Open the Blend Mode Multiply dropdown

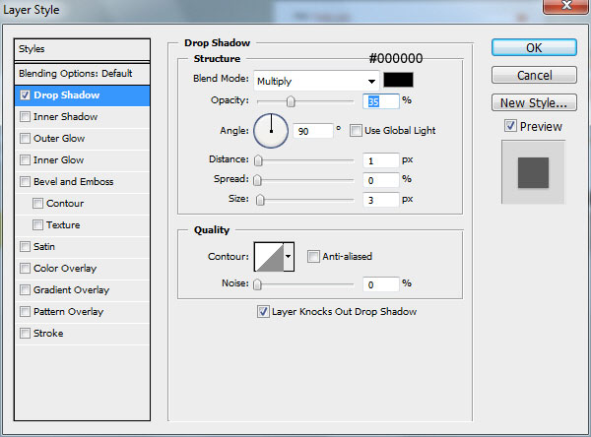[x=316, y=81]
